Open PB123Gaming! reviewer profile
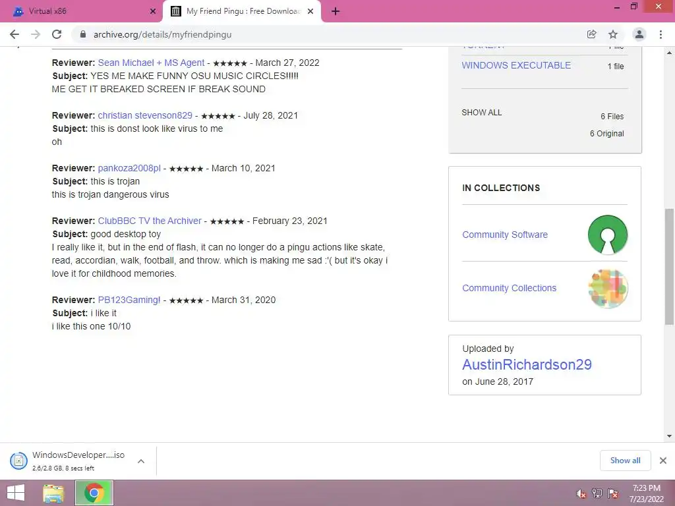The image size is (675, 506). point(129,300)
